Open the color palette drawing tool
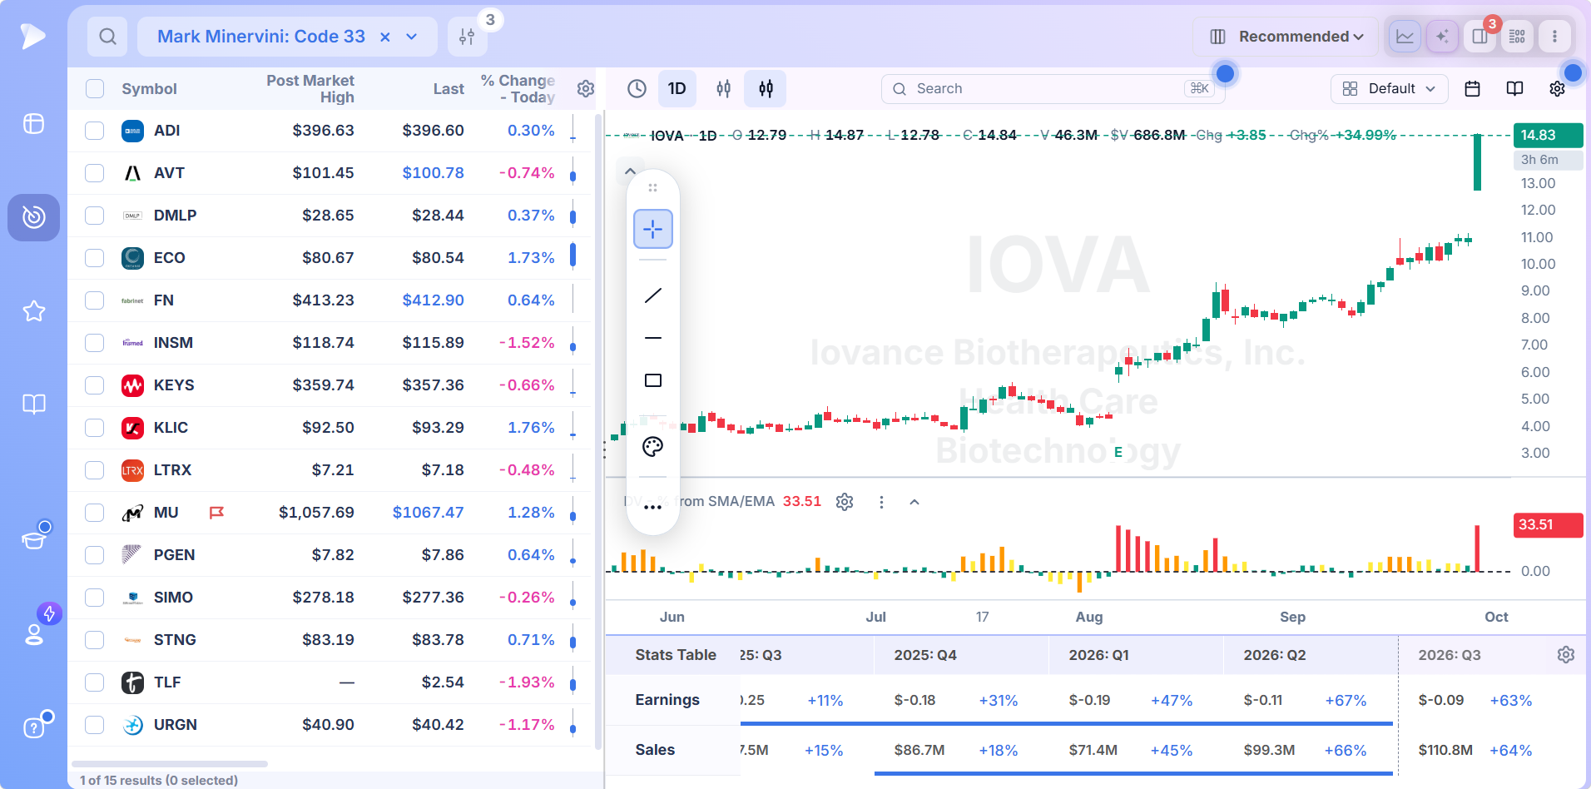The width and height of the screenshot is (1591, 789). pyautogui.click(x=653, y=447)
